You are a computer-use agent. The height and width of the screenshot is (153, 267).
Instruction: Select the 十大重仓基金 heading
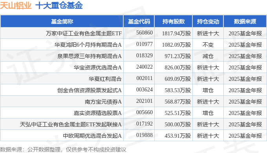pyautogui.click(x=59, y=5)
